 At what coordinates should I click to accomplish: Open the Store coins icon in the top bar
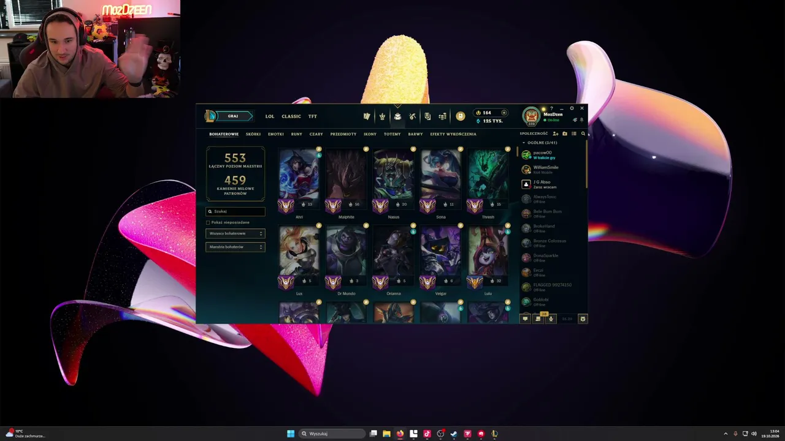[442, 116]
